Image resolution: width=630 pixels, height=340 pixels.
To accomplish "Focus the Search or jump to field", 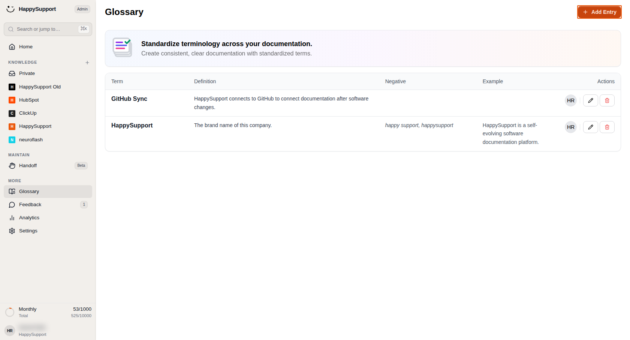I will tap(48, 29).
